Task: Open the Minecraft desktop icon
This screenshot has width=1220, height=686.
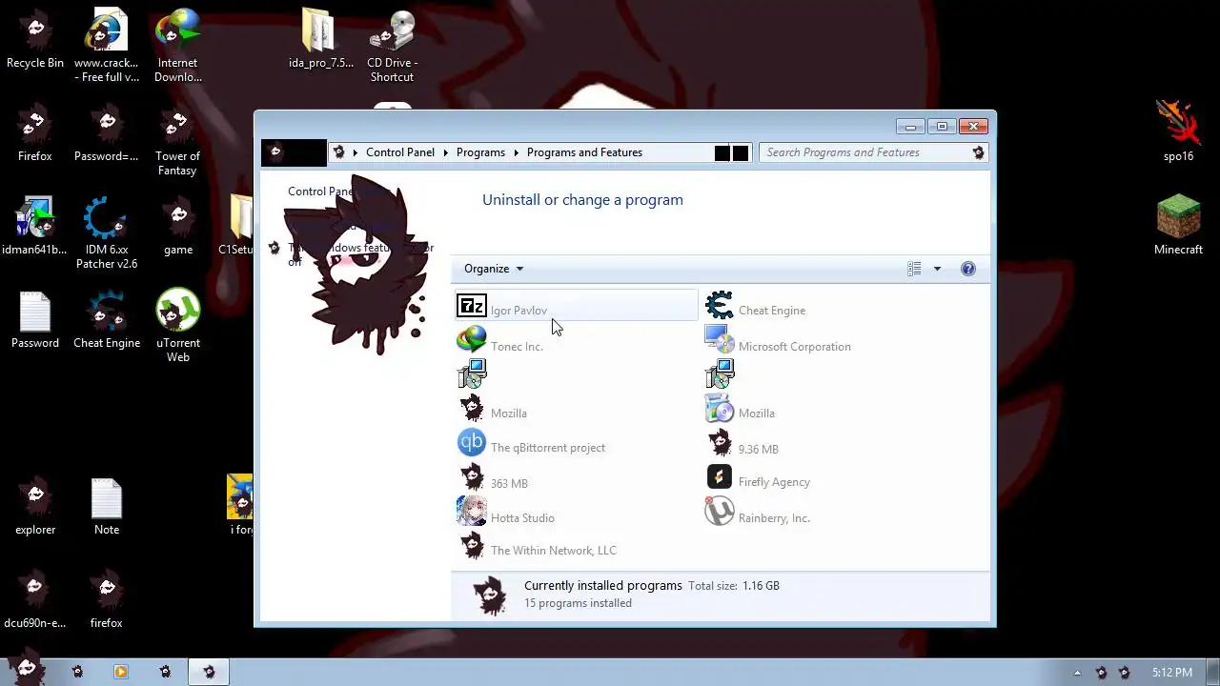Action: click(1179, 227)
